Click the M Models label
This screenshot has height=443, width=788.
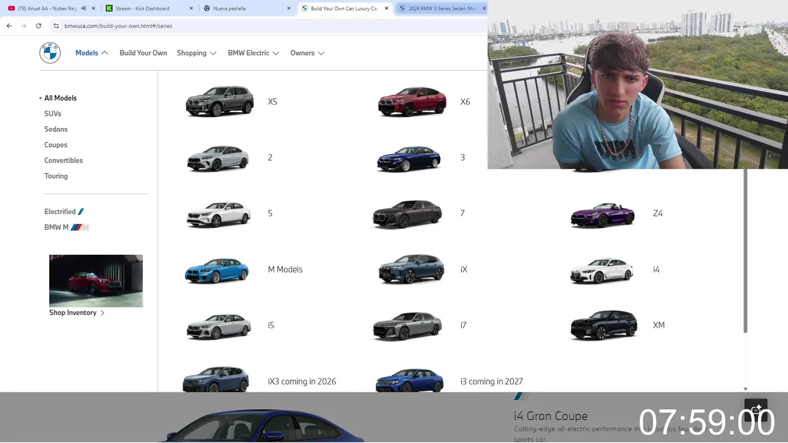pyautogui.click(x=285, y=269)
